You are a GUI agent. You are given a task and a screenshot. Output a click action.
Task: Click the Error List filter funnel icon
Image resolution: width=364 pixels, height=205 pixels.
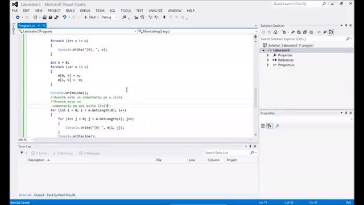coord(22,153)
